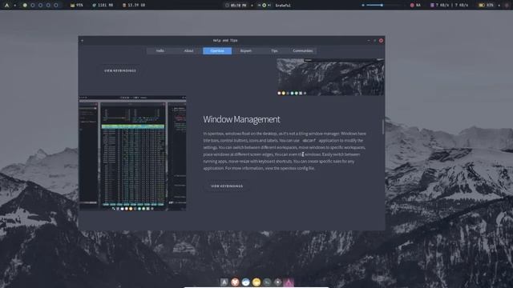This screenshot has height=288, width=513.
Task: Click View Keybindings below Window Management text
Action: click(x=227, y=186)
